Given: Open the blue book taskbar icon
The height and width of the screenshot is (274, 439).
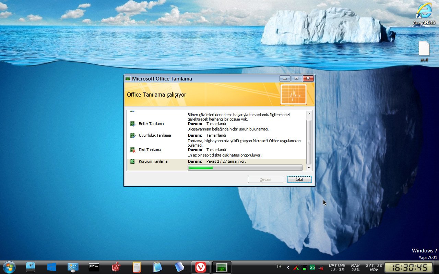Looking at the screenshot, I should pyautogui.click(x=179, y=267).
